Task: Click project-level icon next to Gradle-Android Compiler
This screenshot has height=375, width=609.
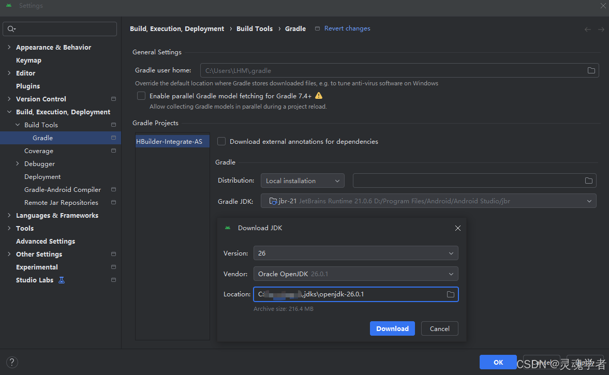Action: click(x=113, y=189)
